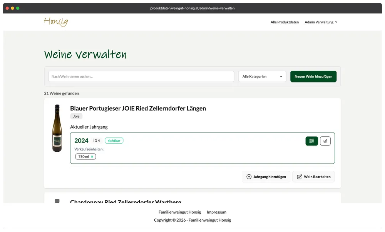Click Neuen Wein hinzufügen button
385x232 pixels.
click(x=313, y=76)
